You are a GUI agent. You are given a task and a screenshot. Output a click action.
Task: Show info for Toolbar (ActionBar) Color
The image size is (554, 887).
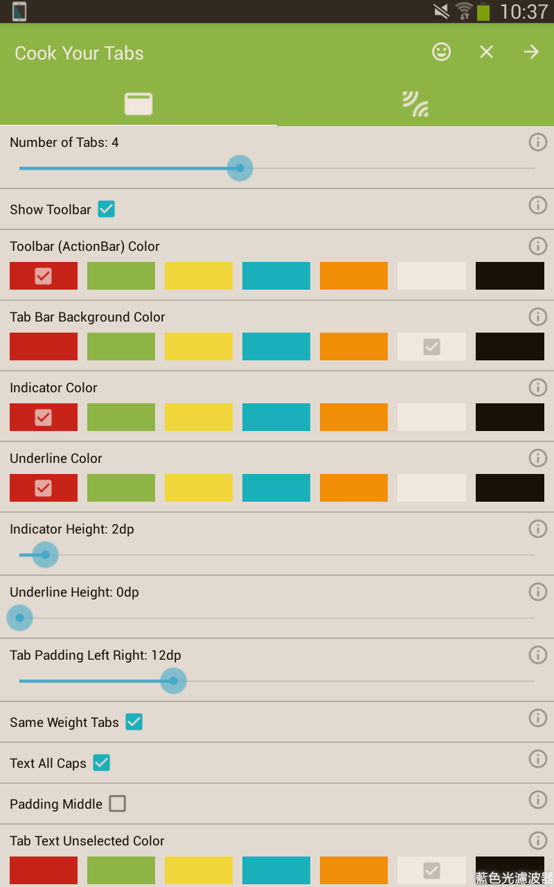point(538,246)
